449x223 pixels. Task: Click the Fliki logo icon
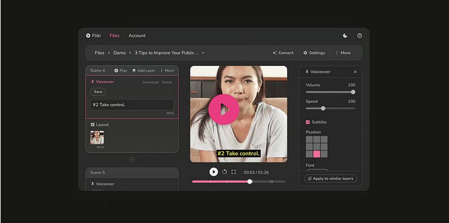[88, 36]
